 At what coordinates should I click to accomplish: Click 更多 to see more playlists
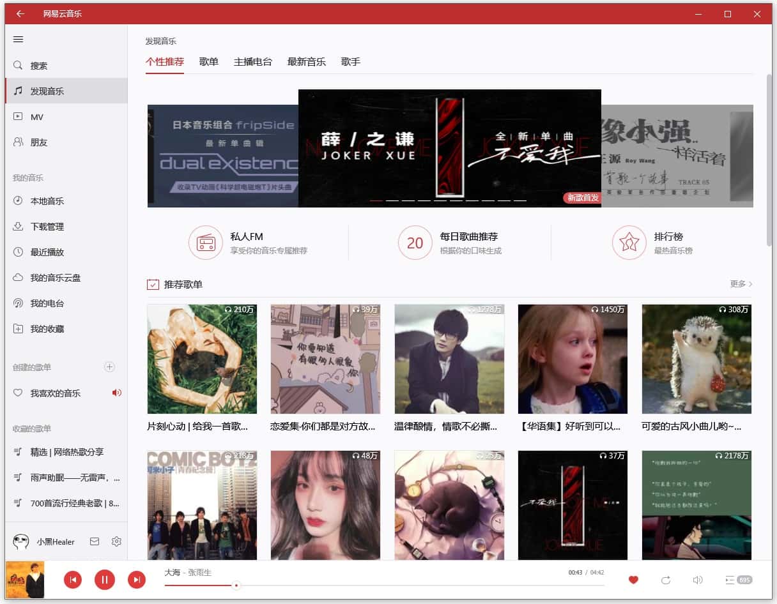point(741,284)
